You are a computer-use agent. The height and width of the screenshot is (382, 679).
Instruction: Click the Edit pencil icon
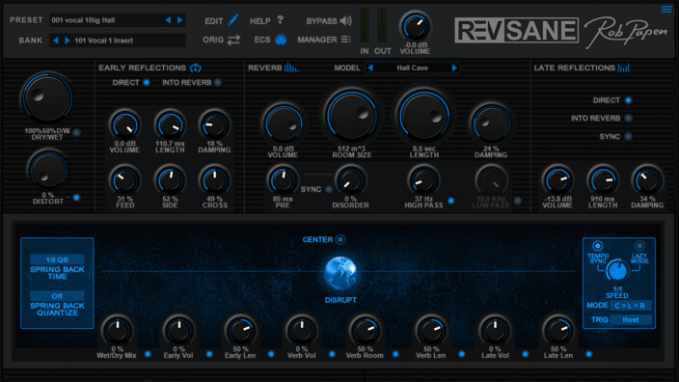click(233, 20)
